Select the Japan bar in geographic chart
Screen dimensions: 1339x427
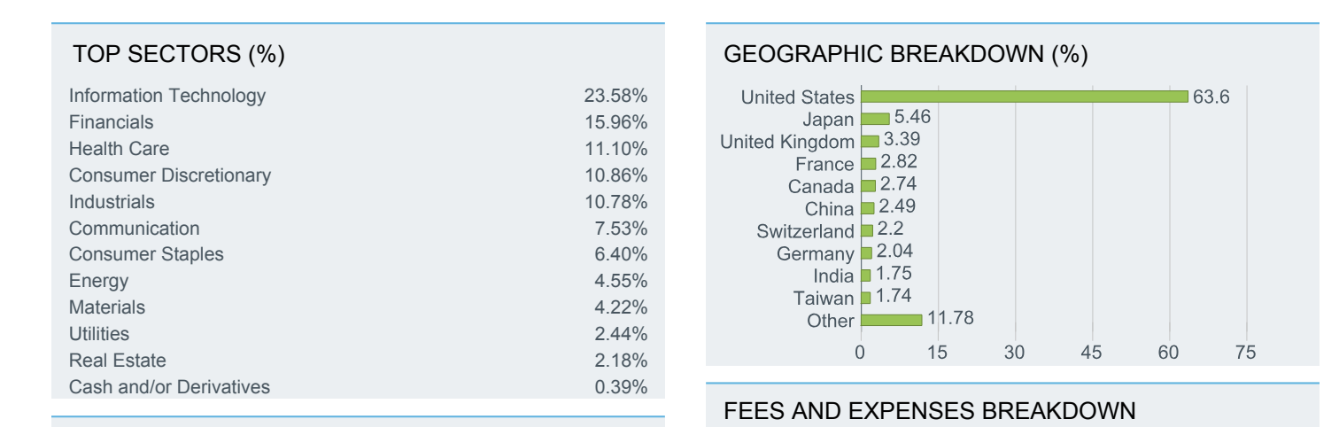click(875, 119)
